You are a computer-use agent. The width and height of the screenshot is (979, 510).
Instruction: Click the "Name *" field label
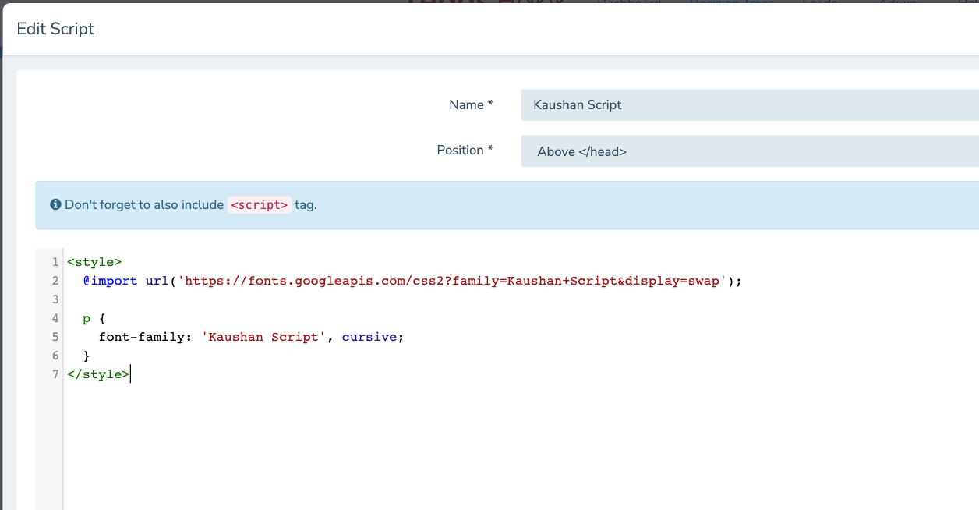click(x=471, y=104)
